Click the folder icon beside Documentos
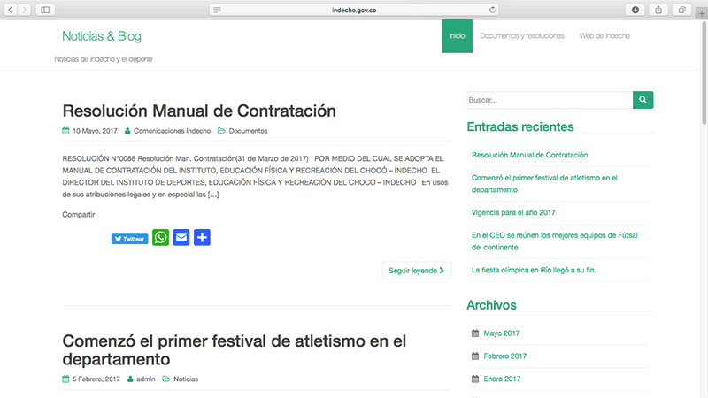Image resolution: width=708 pixels, height=398 pixels. coord(221,131)
